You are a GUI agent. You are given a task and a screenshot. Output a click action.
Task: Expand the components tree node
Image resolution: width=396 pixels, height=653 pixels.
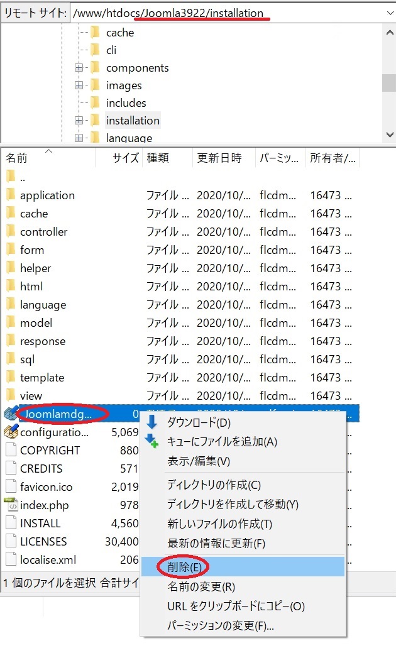(79, 67)
